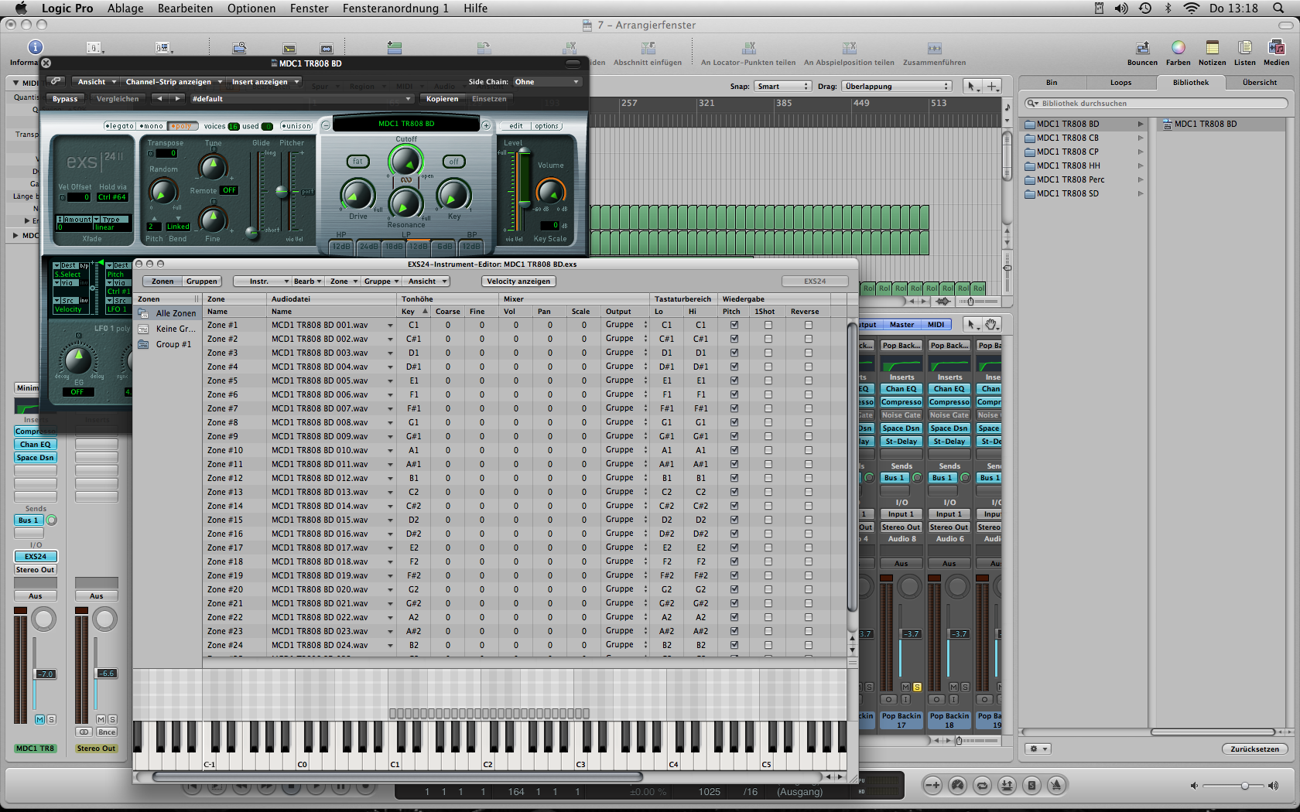Open the Ablage menu

(125, 8)
